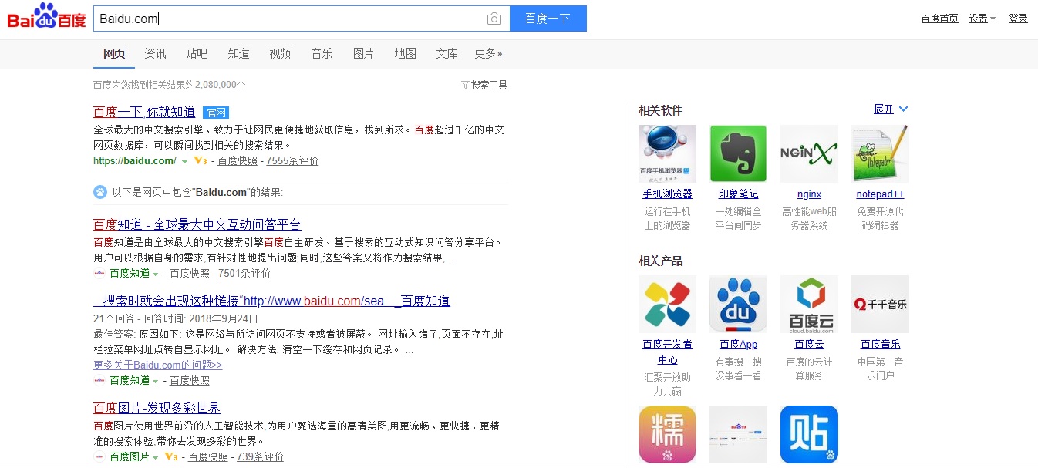Open 百度知道 - 全球最大中文互动问答平台 result
The height and width of the screenshot is (468, 1038).
point(197,224)
